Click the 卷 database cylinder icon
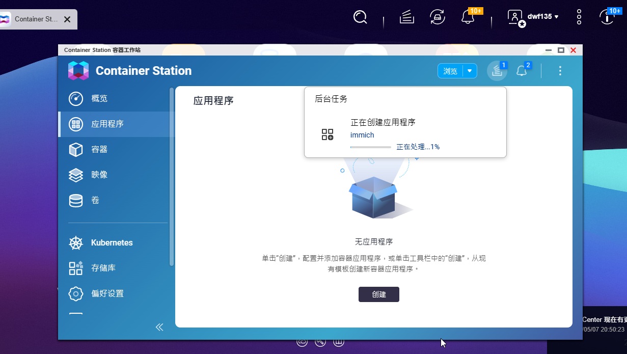627x354 pixels. point(76,201)
